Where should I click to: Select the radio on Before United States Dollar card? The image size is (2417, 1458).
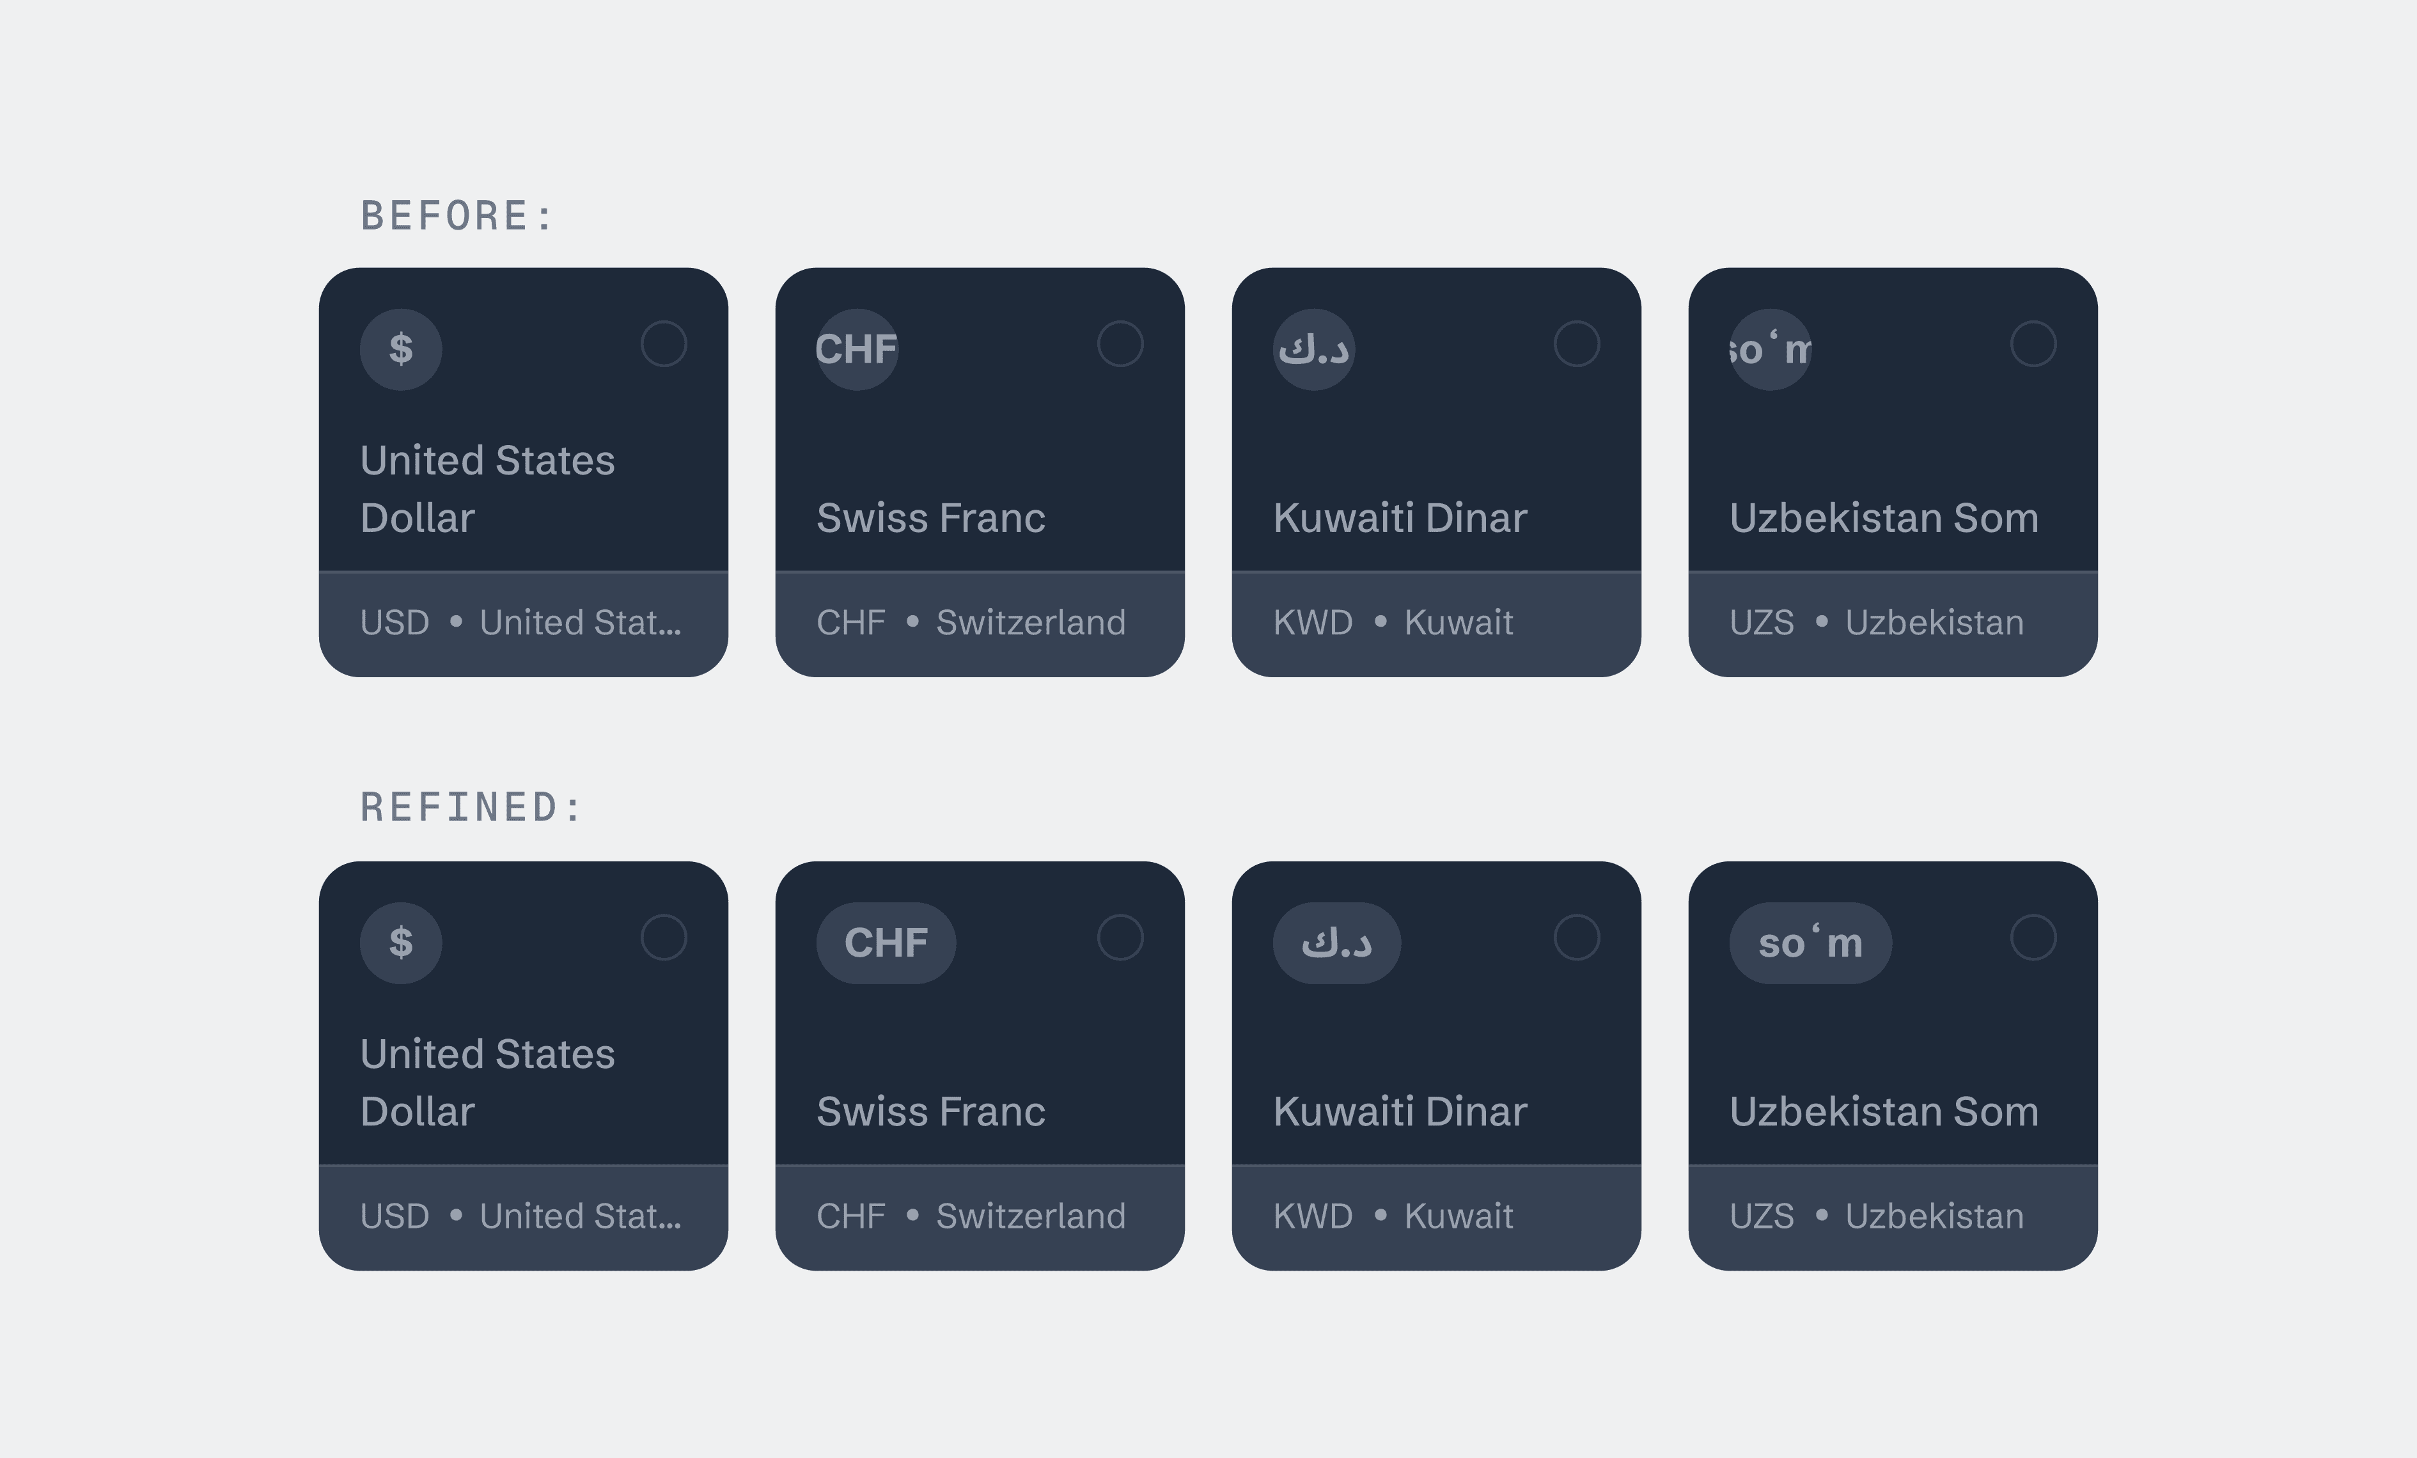tap(663, 345)
